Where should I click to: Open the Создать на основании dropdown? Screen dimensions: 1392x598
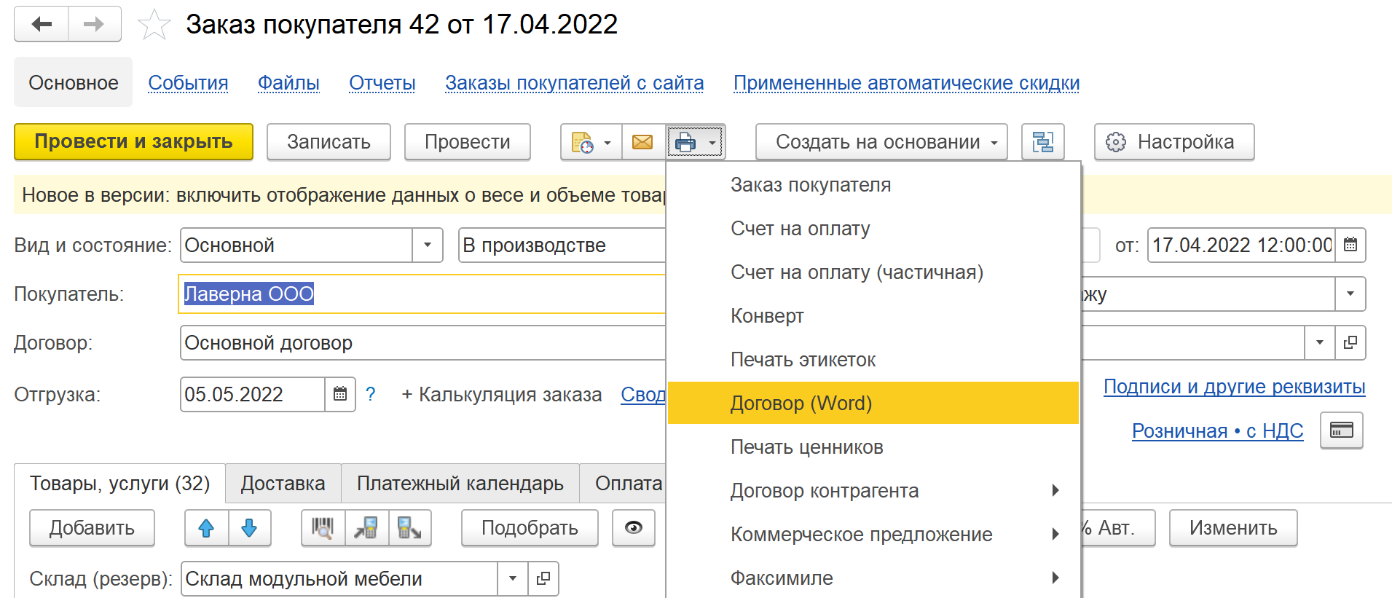tap(881, 142)
